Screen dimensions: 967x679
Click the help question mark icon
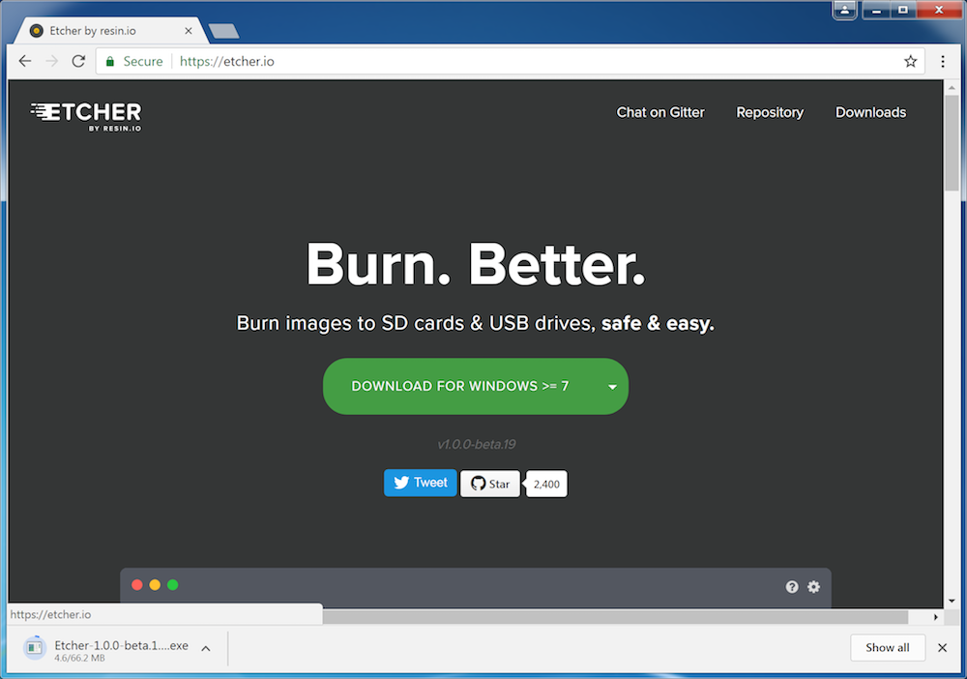pos(792,587)
